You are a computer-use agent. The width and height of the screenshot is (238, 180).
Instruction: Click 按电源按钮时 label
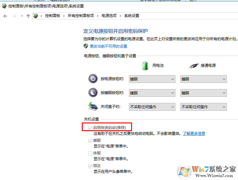point(112,79)
